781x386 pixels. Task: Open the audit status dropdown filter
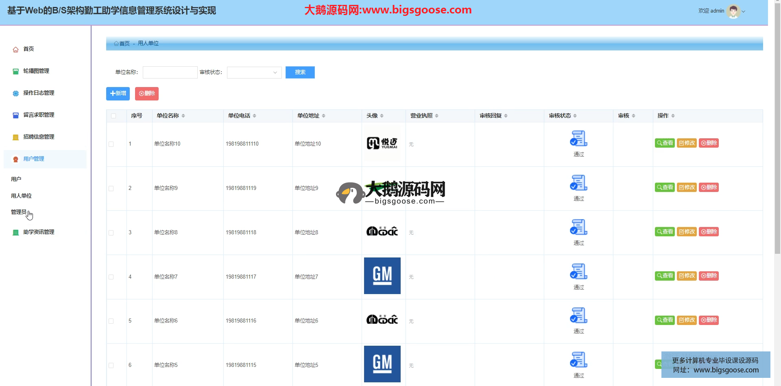click(254, 72)
